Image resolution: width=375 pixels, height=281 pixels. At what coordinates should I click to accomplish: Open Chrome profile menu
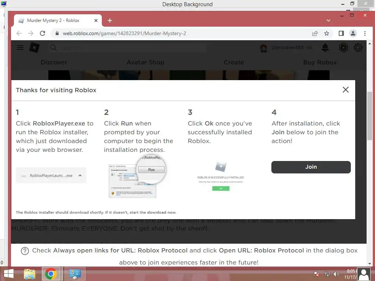353,33
